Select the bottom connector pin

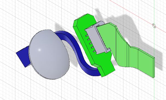[x=94, y=52]
